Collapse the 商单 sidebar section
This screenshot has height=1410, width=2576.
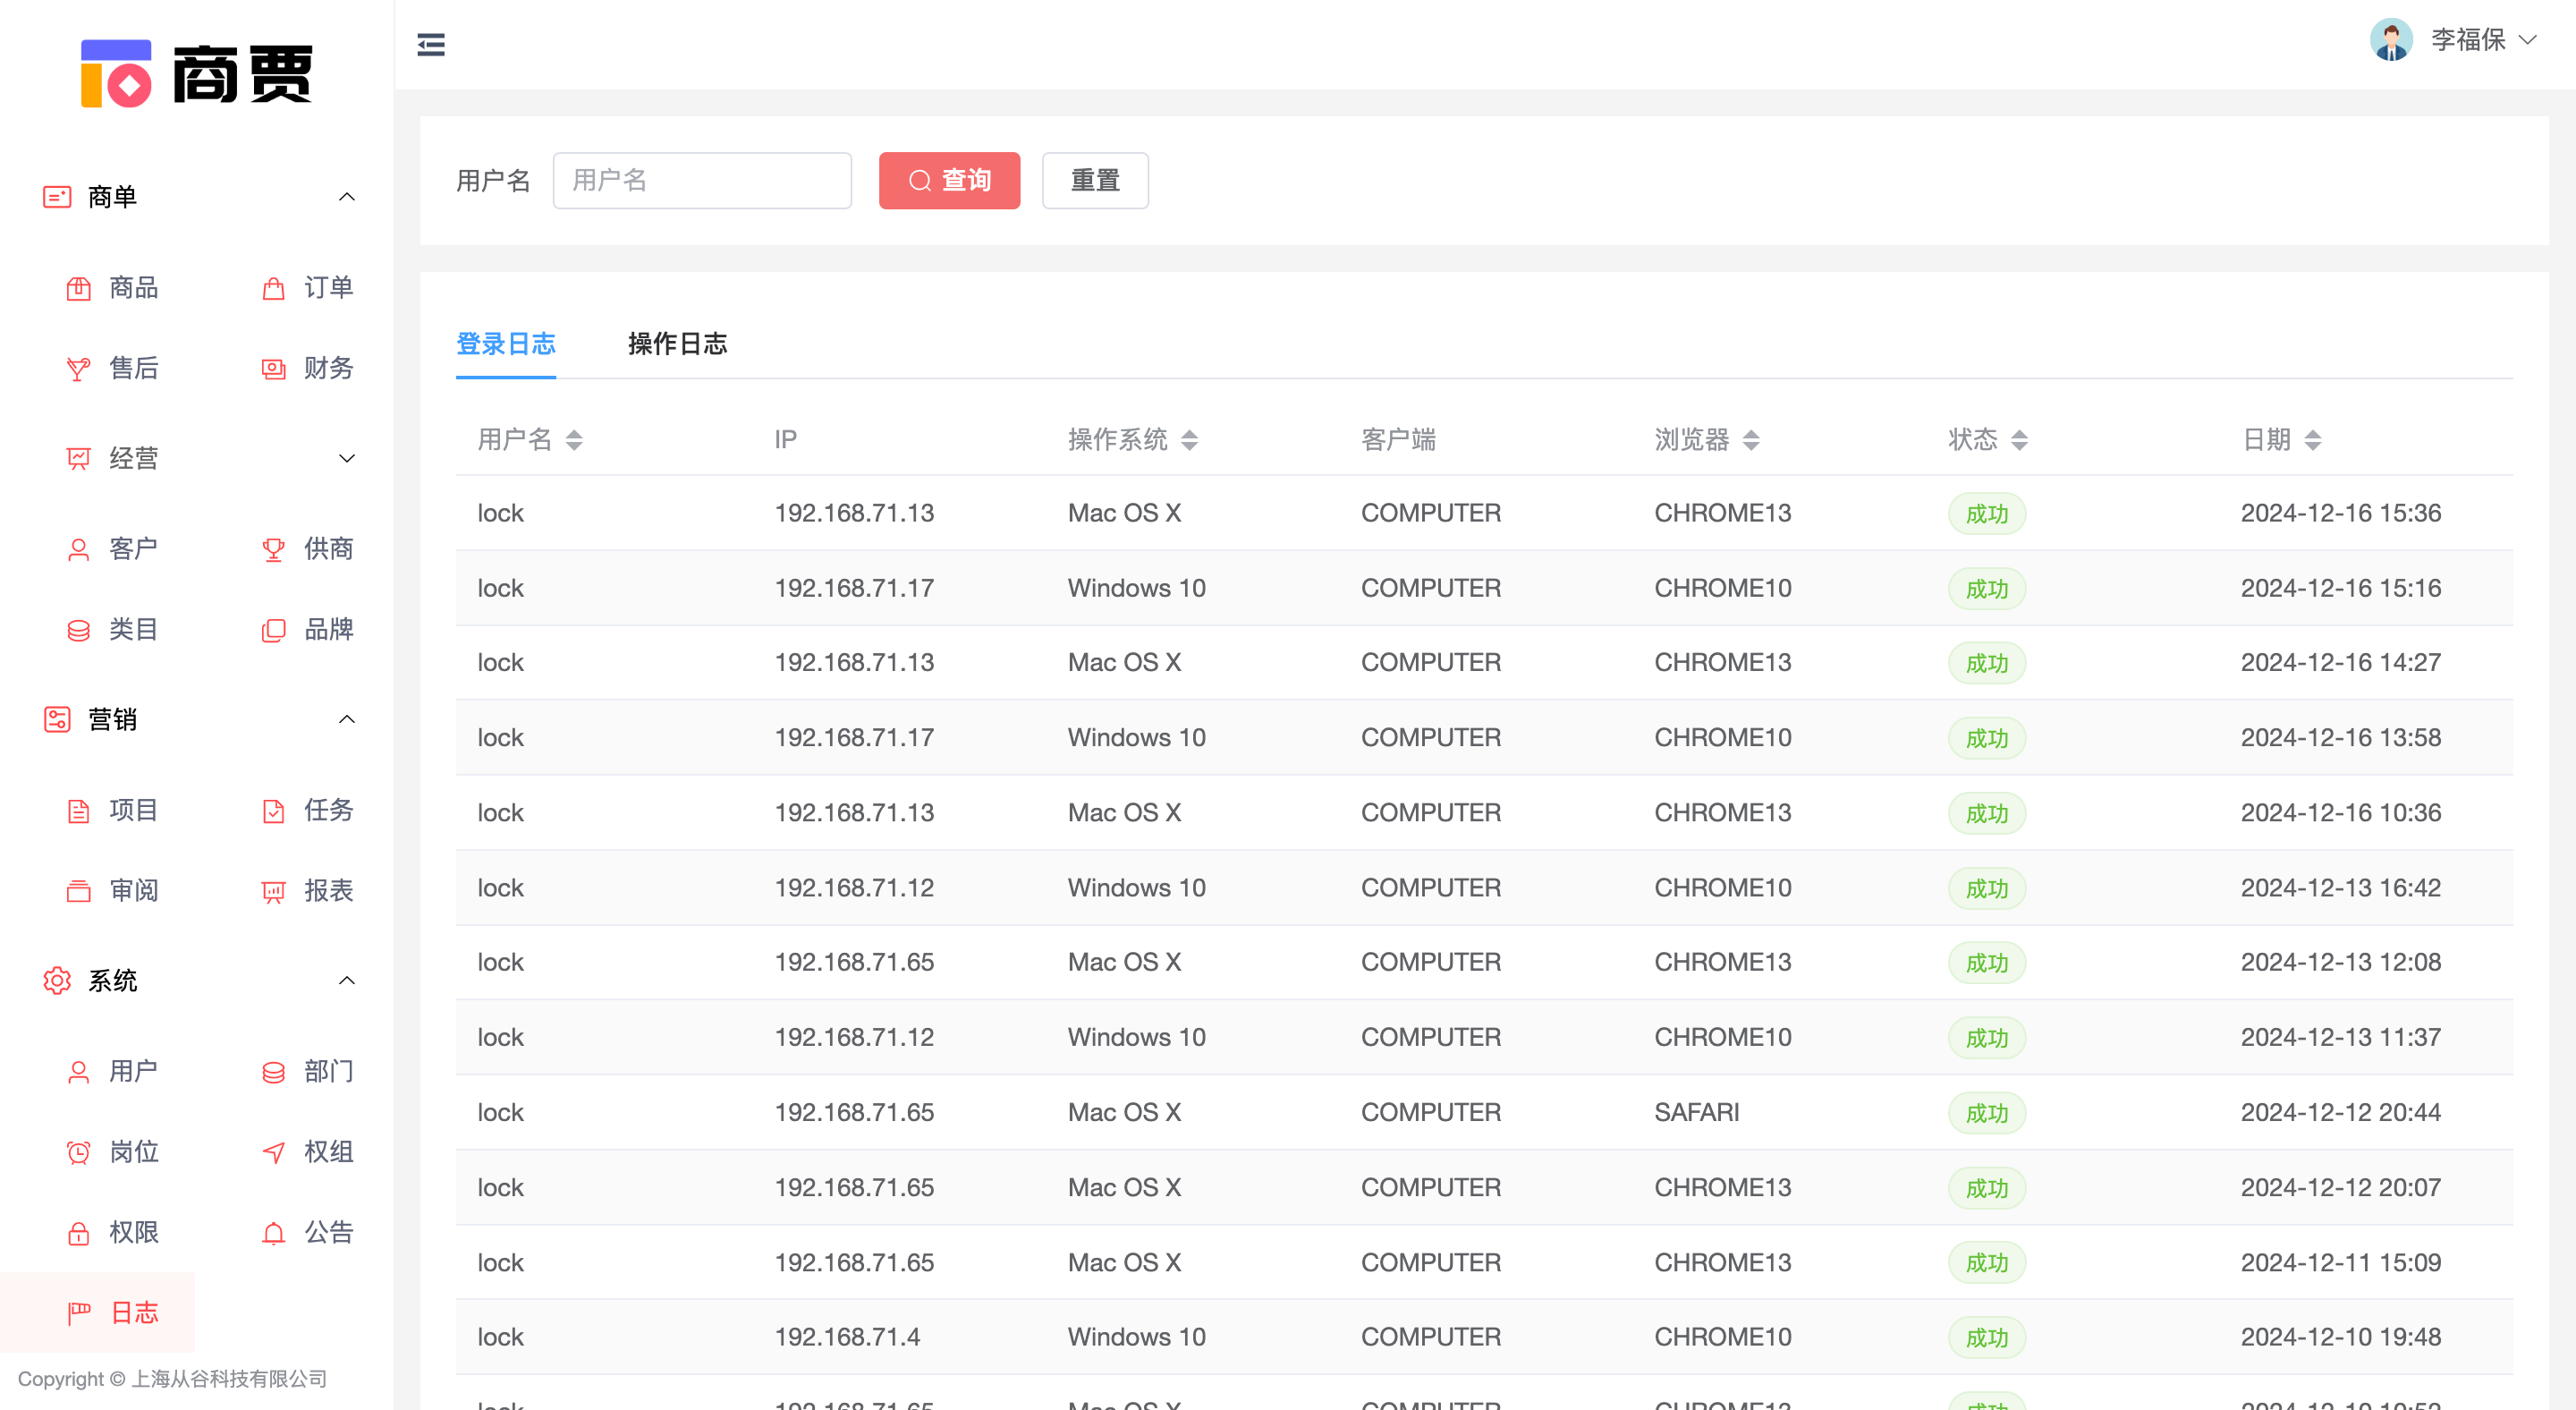tap(346, 197)
